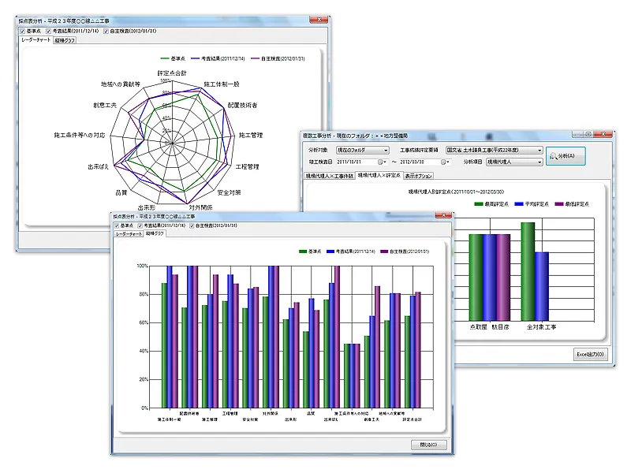
Task: Select レーダーチャート tab in the back-left window
Action: pyautogui.click(x=35, y=40)
